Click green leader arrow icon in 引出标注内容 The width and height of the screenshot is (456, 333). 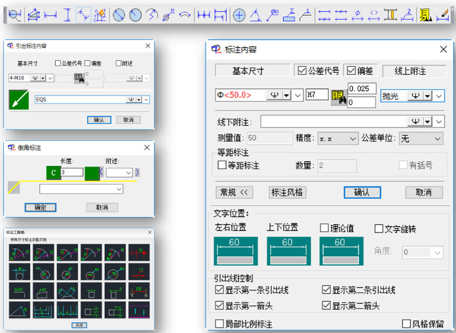19,100
